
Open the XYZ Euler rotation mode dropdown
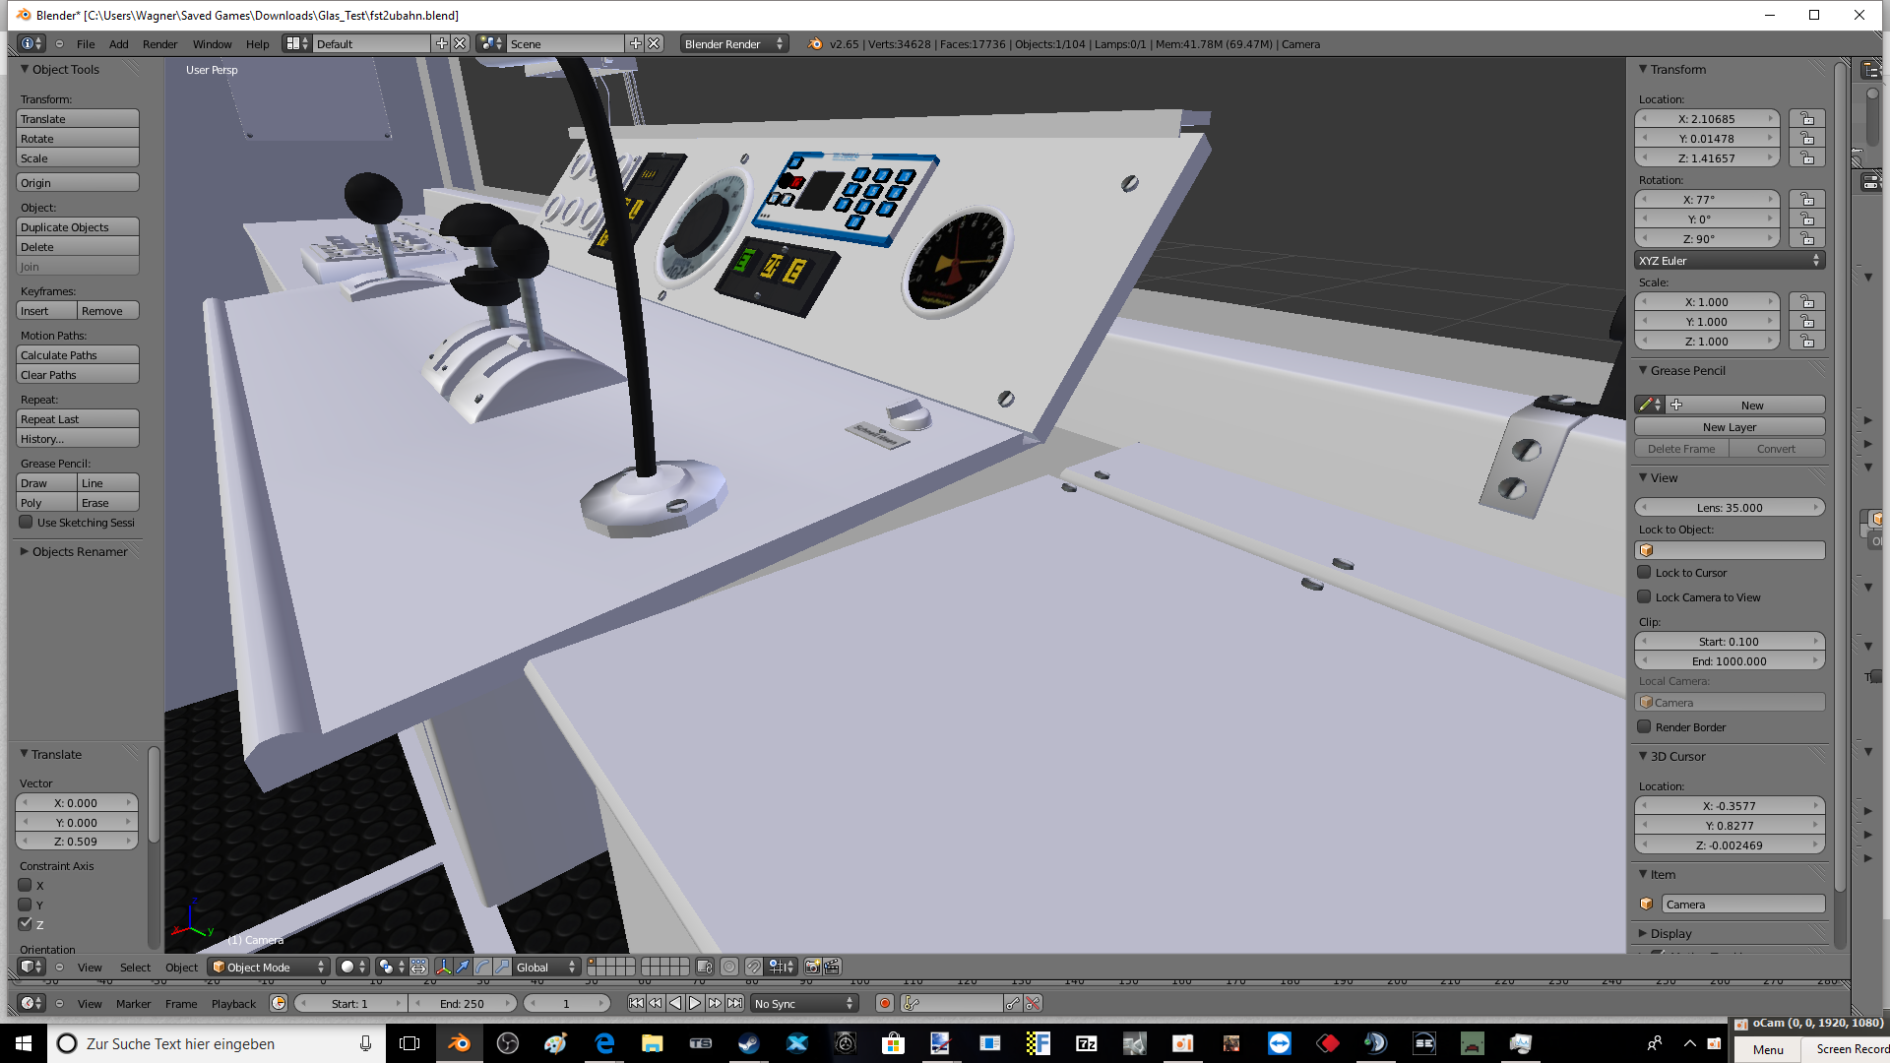tap(1729, 260)
